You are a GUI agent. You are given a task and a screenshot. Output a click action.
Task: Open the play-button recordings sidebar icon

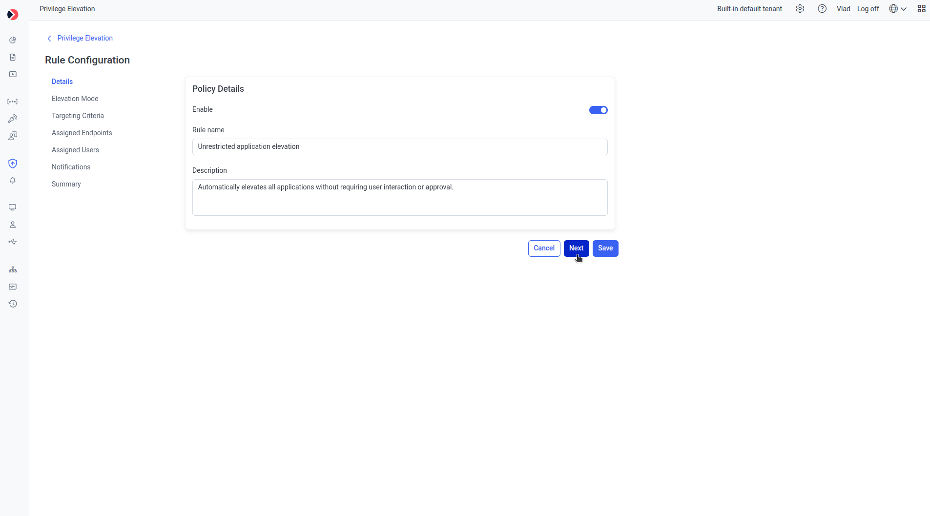click(13, 74)
